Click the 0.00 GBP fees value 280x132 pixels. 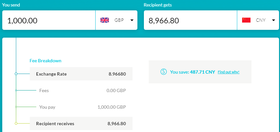pyautogui.click(x=116, y=90)
